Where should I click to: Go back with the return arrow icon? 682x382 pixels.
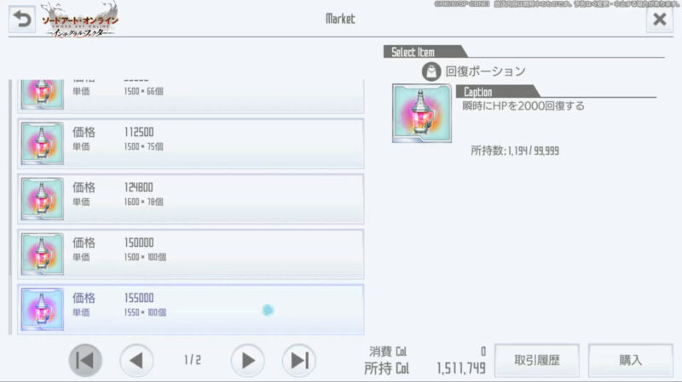tap(22, 19)
